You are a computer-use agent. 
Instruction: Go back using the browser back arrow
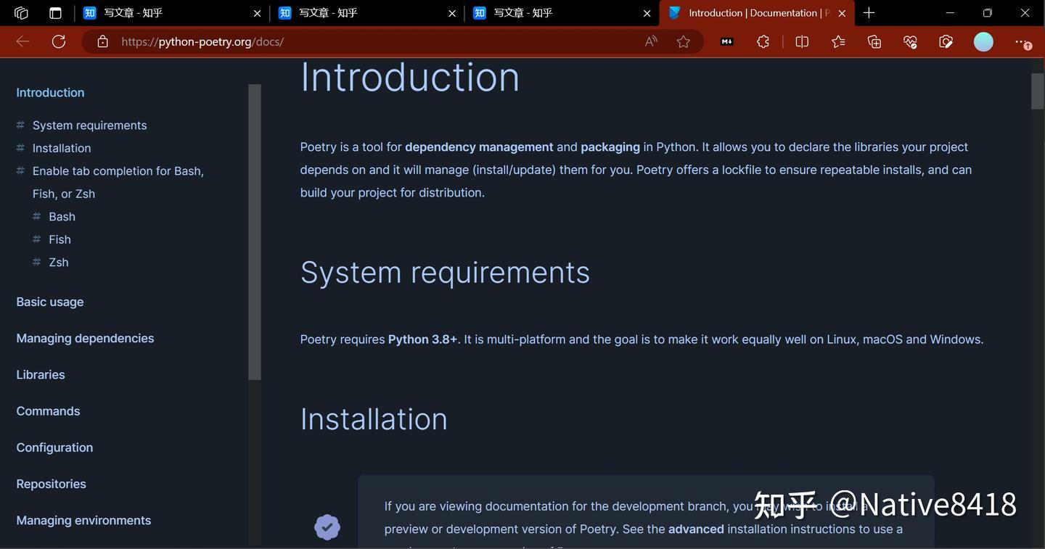click(22, 41)
